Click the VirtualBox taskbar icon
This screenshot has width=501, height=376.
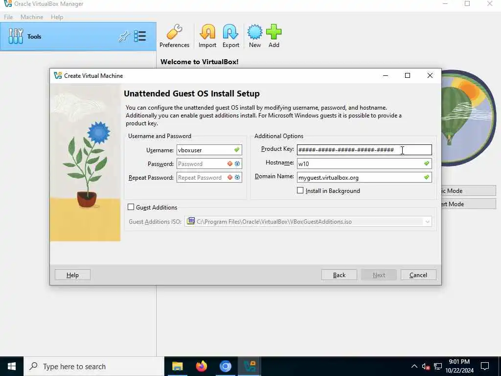pyautogui.click(x=249, y=366)
